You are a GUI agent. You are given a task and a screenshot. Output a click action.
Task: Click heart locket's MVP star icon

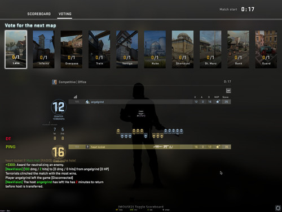[x=218, y=147]
